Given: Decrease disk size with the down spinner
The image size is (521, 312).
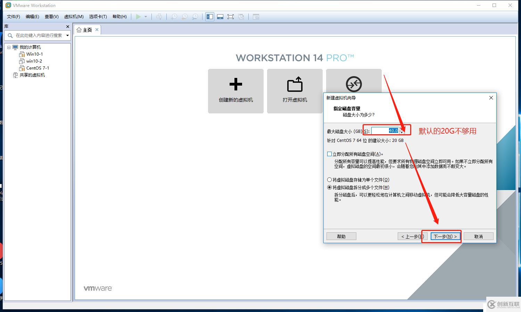Looking at the screenshot, I should (402, 133).
